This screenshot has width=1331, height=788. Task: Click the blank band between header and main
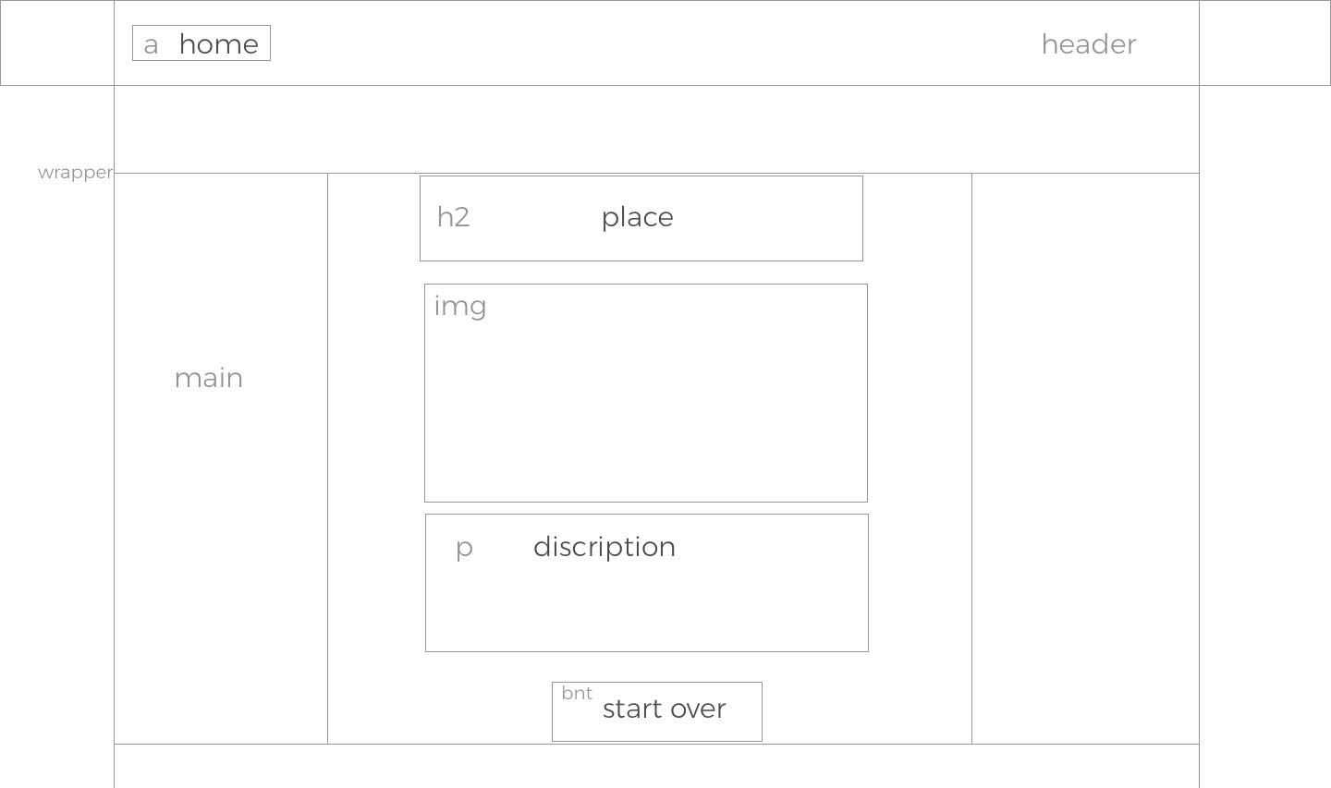[x=656, y=129]
